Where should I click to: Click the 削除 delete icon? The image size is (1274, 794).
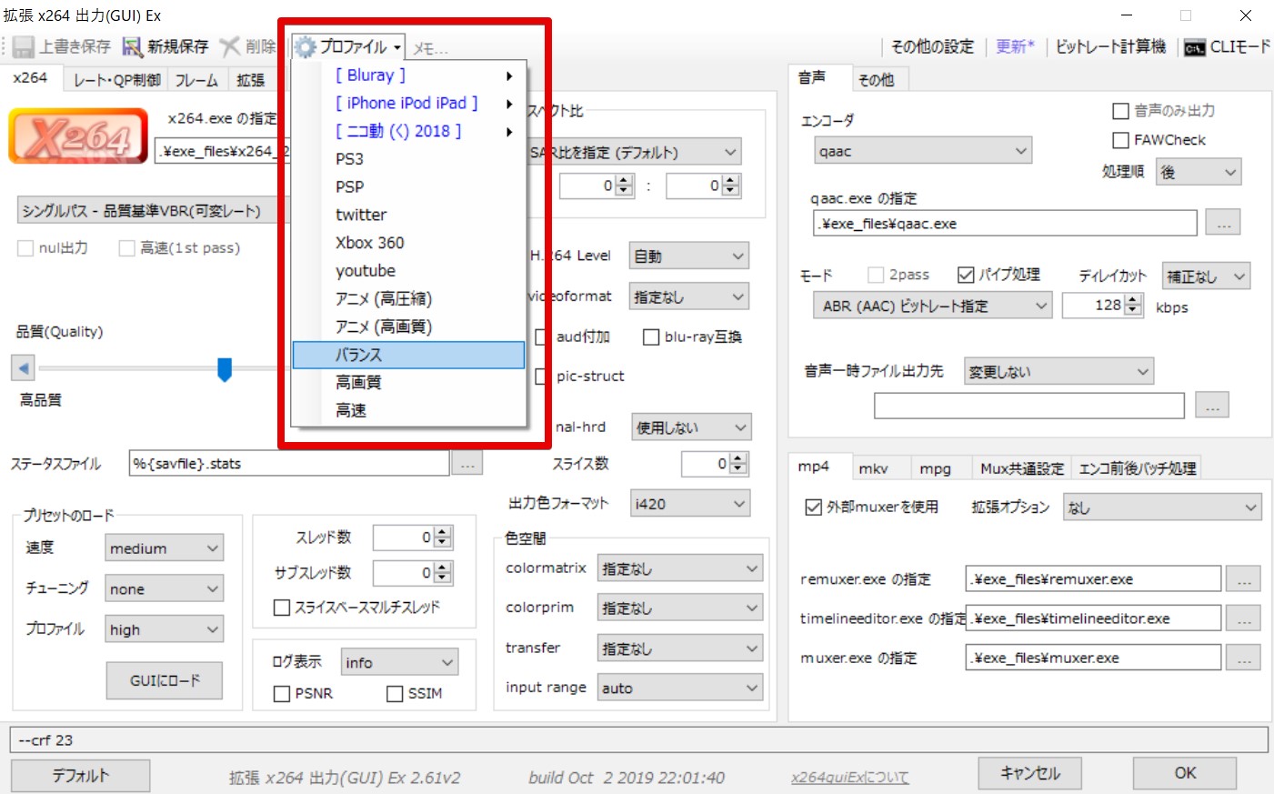point(230,46)
